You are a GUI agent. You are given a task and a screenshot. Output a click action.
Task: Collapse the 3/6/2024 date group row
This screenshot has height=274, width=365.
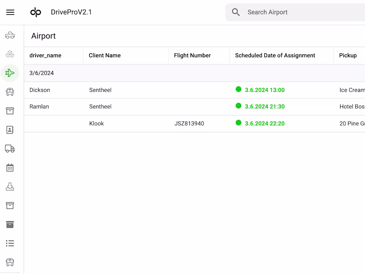pos(41,73)
